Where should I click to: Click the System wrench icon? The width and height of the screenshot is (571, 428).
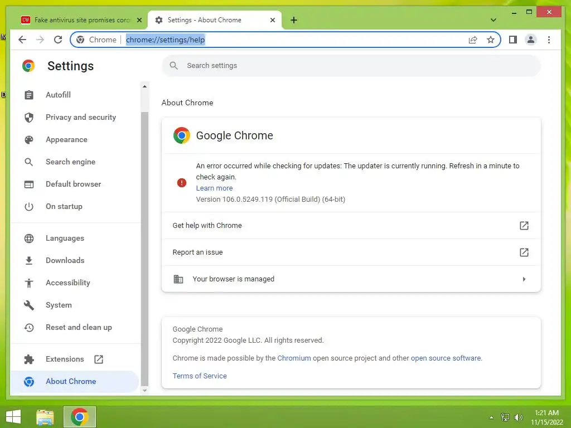29,305
